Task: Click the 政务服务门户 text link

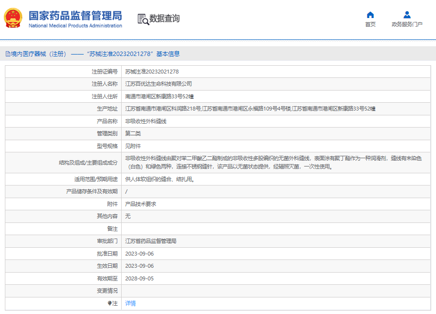Action: pyautogui.click(x=407, y=24)
